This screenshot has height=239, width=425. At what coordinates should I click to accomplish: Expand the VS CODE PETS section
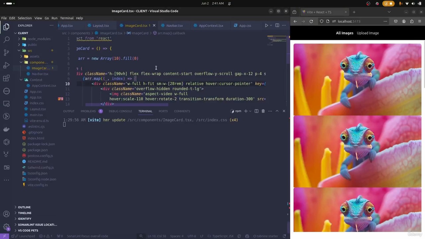tap(28, 230)
